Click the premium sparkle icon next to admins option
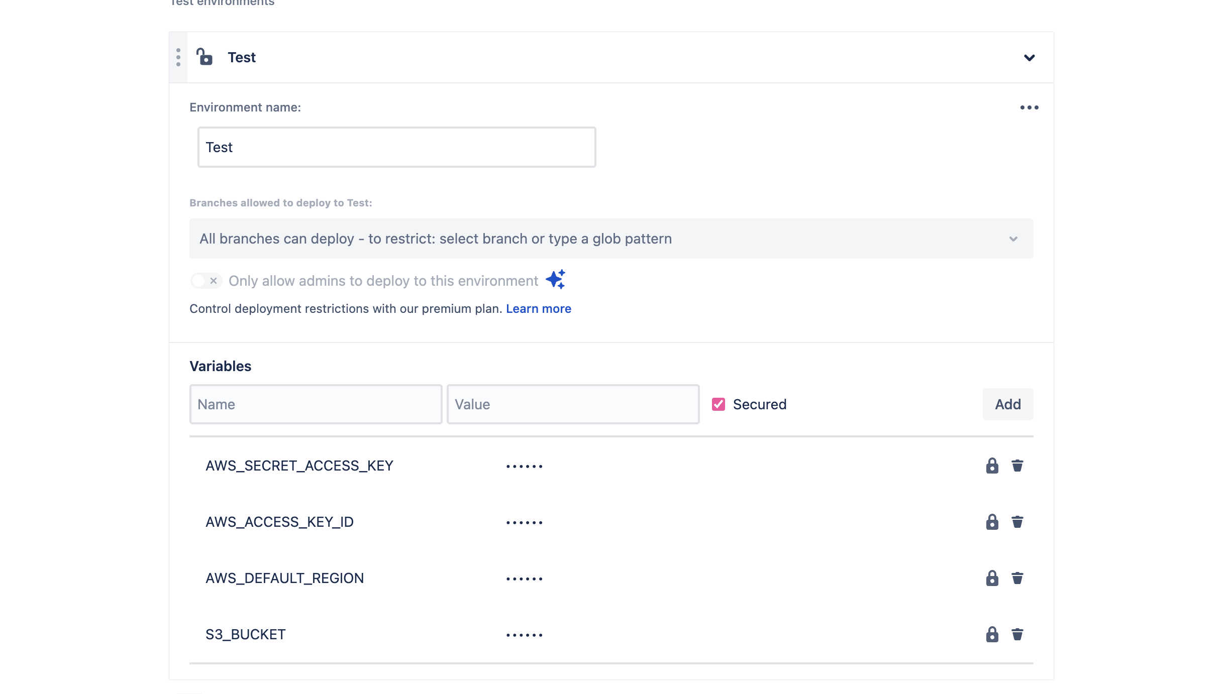This screenshot has height=694, width=1231. pos(556,280)
